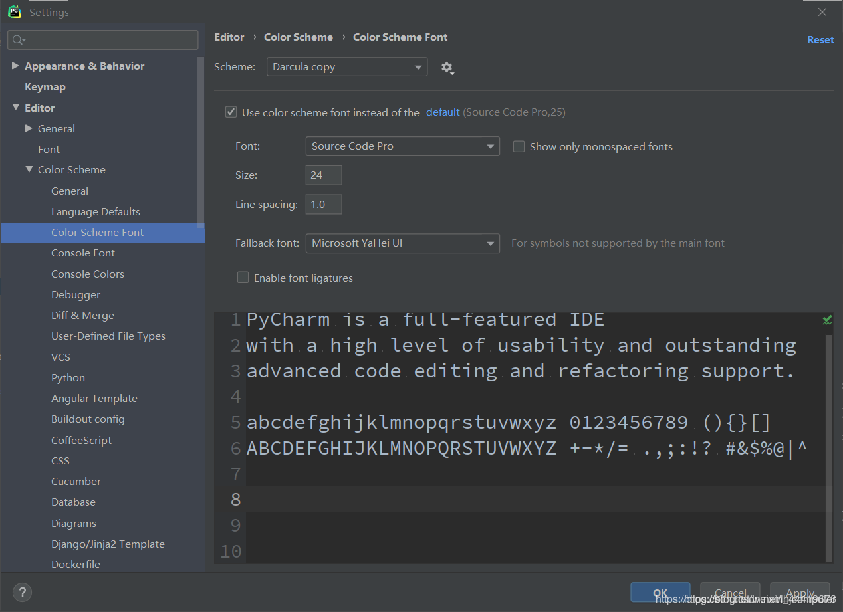Open the Scheme dropdown showing Darcula copy

[x=347, y=67]
